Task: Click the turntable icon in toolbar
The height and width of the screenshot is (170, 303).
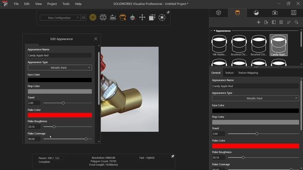Action: tap(113, 17)
